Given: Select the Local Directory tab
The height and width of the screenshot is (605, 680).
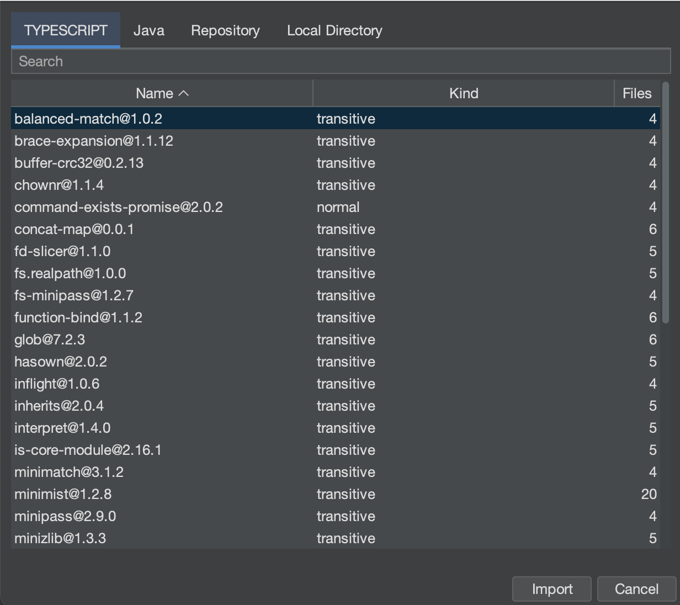Looking at the screenshot, I should 334,30.
